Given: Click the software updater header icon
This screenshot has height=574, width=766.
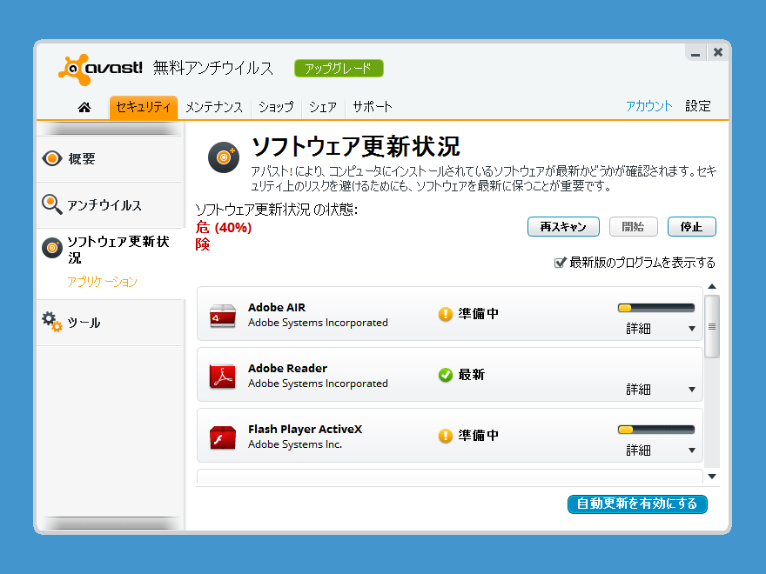Looking at the screenshot, I should pyautogui.click(x=224, y=157).
